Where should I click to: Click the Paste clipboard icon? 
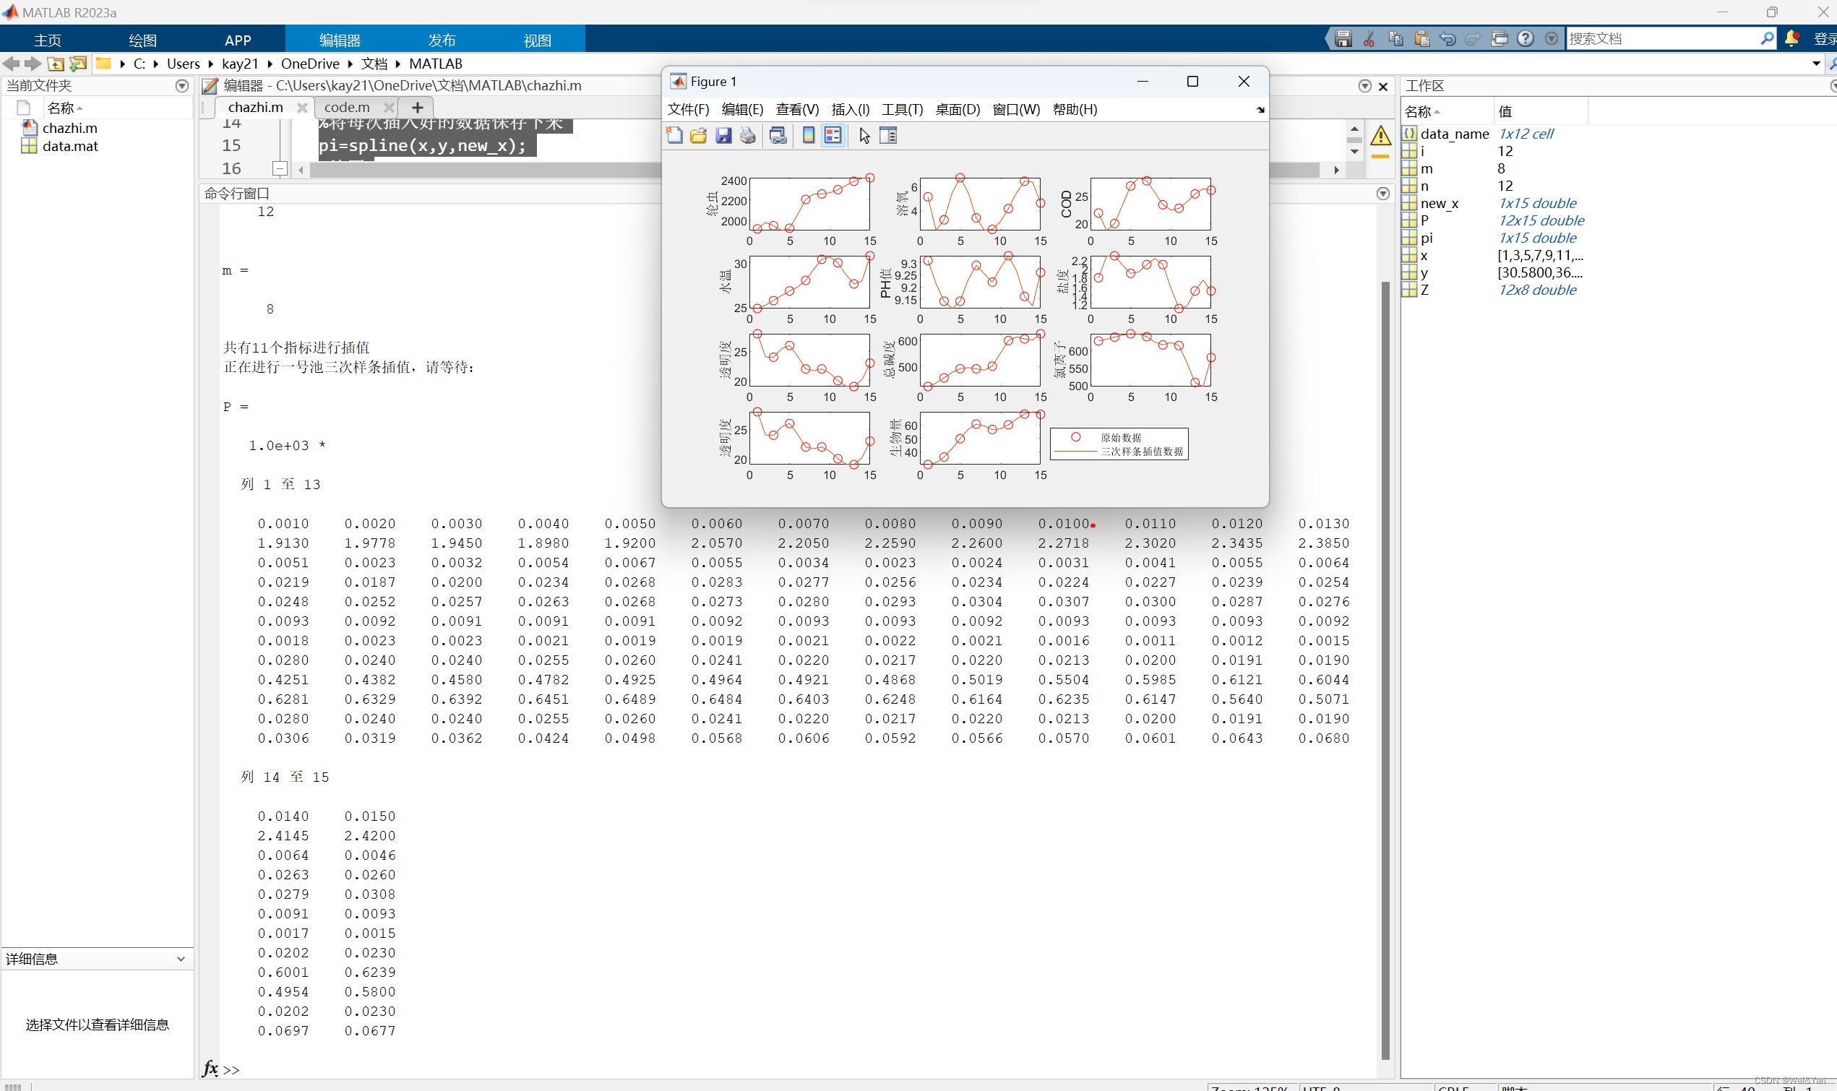tap(1421, 39)
